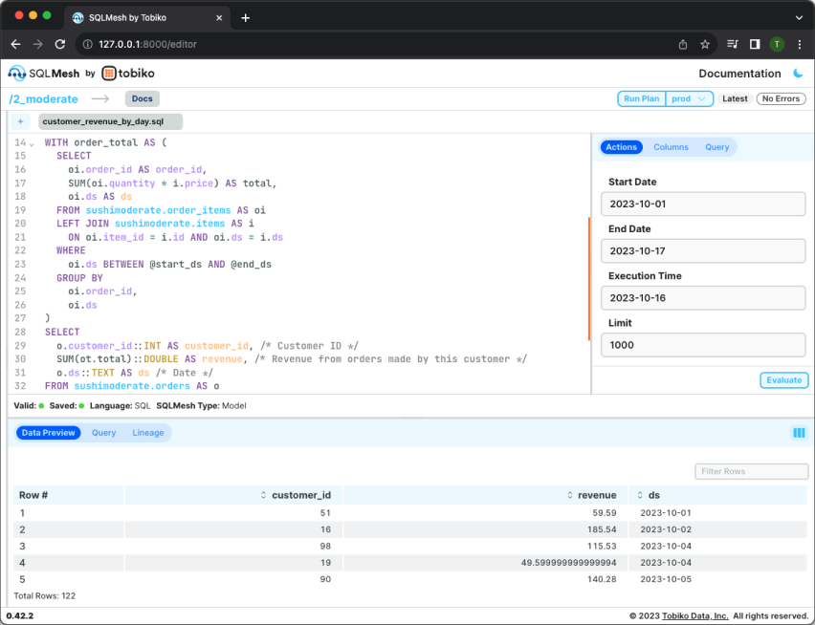Viewport: 815px width, 625px height.
Task: Select the customer_revenue_by_day.sql file tab
Action: [x=110, y=121]
